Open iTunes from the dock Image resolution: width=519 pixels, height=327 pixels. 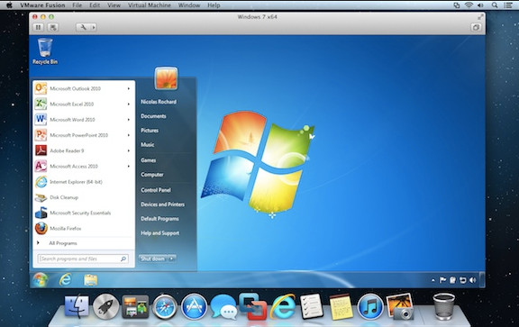tap(370, 307)
